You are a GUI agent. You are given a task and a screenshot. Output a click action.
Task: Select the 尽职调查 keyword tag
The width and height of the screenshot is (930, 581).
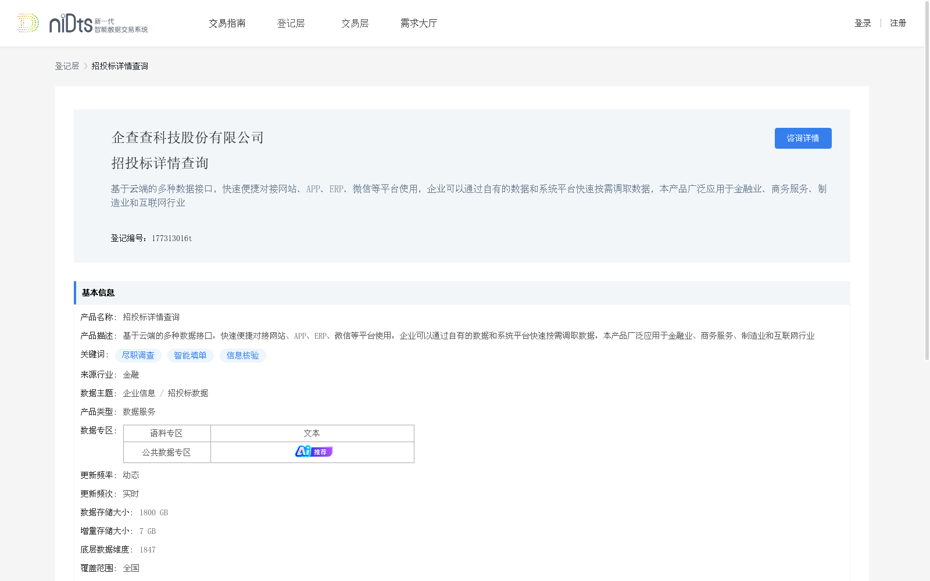[x=138, y=356]
